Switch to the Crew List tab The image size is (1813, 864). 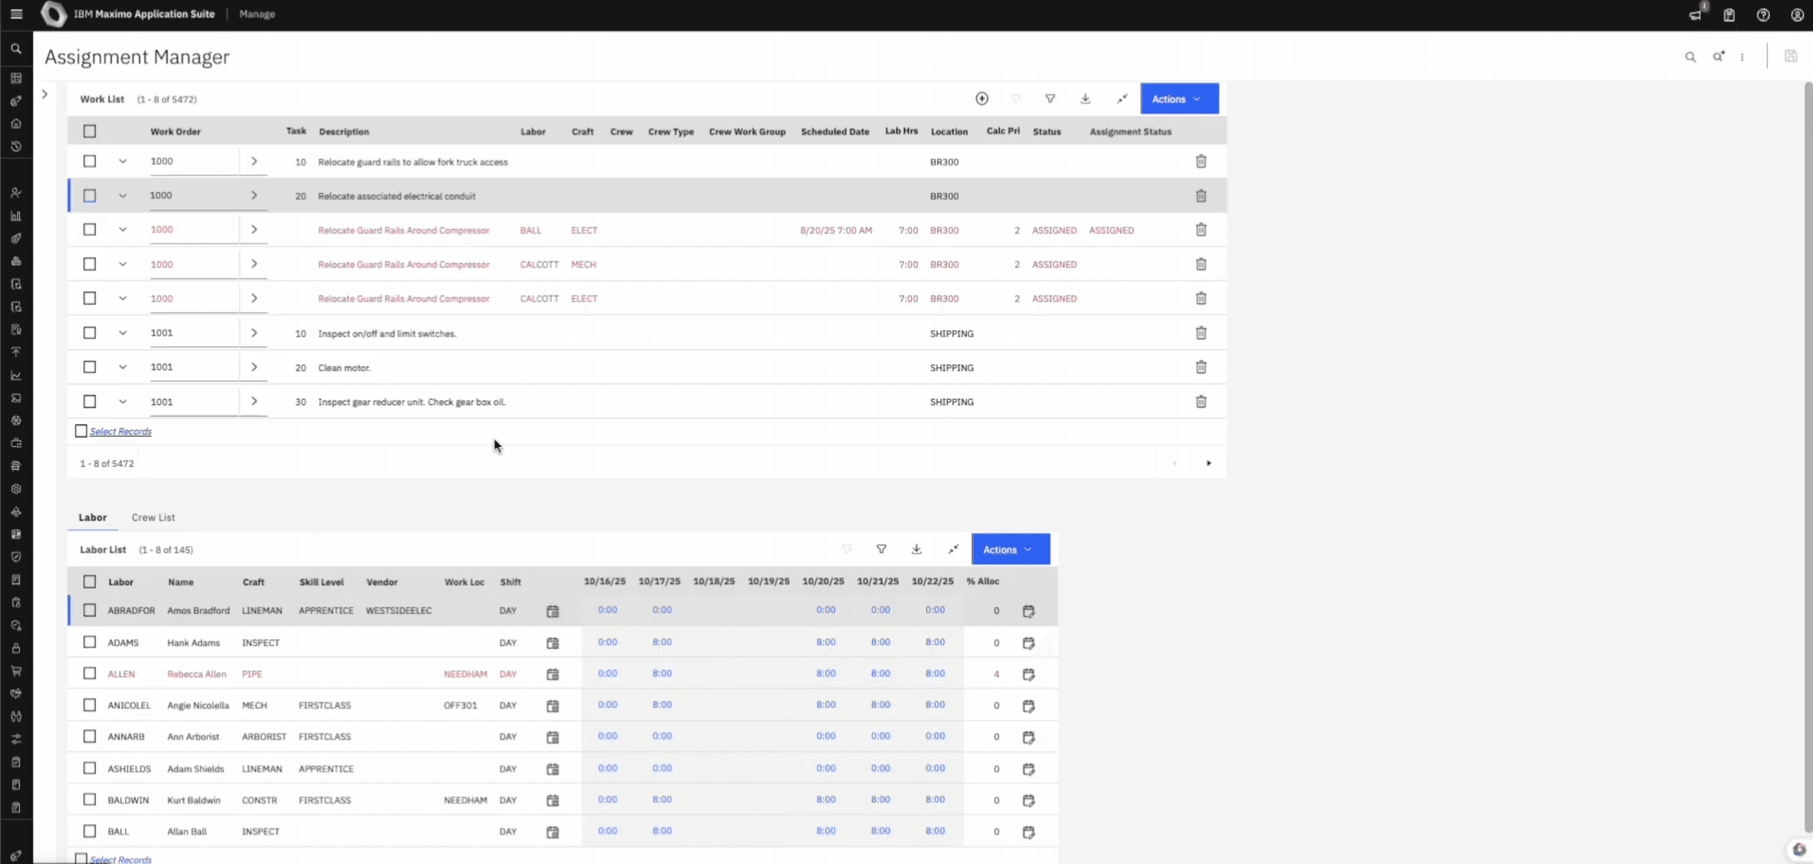point(153,517)
